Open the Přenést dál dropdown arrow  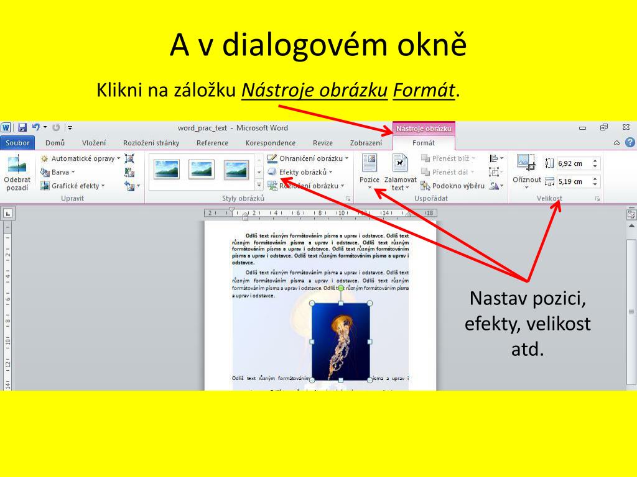tap(473, 173)
